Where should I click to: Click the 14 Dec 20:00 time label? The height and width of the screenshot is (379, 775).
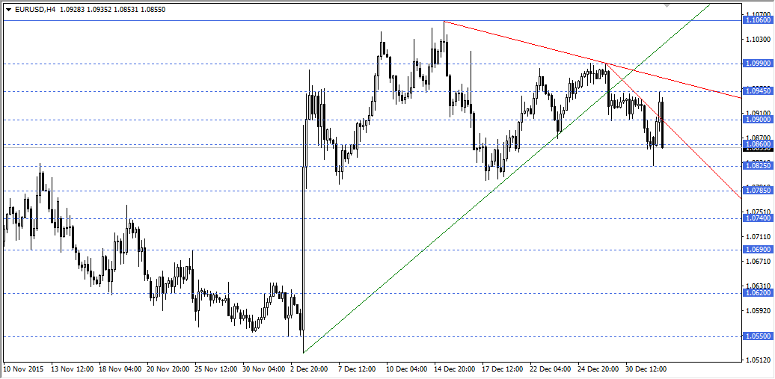[x=453, y=369]
